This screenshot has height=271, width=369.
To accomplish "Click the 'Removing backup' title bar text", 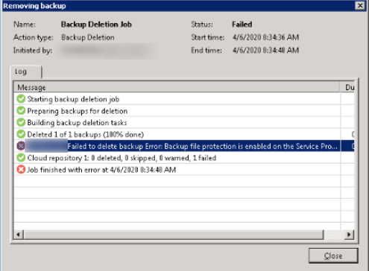I will [x=34, y=6].
